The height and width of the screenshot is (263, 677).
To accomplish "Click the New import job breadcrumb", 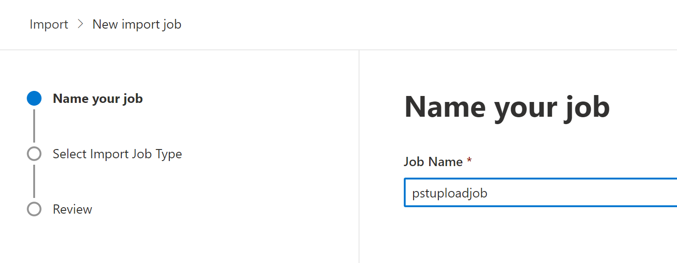I will 137,24.
